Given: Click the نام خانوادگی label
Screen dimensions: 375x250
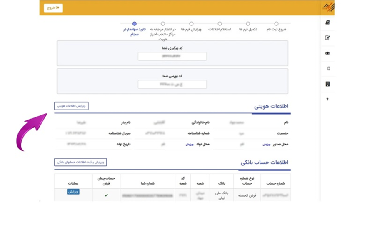Looking at the screenshot, I should (x=200, y=122).
